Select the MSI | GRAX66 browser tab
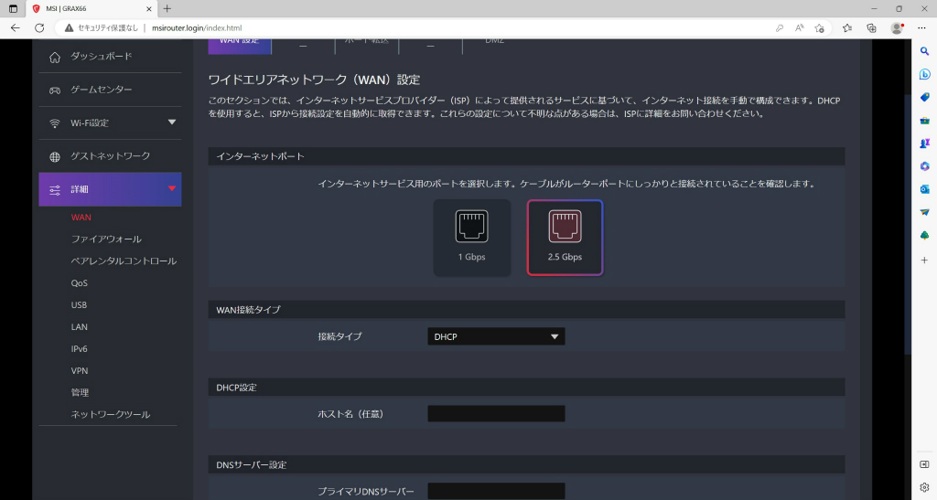The width and height of the screenshot is (937, 500). (x=92, y=9)
